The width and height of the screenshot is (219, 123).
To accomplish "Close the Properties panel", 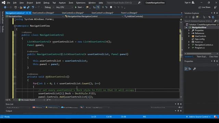I will click(217, 61).
